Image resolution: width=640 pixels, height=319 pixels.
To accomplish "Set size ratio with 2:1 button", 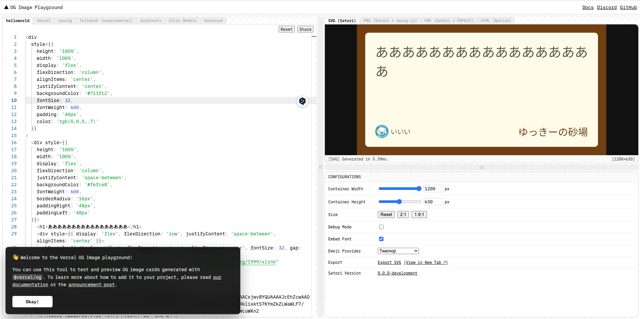I will 403,215.
